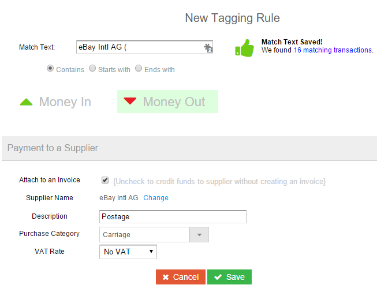
Task: Click the green thumbs-up icon
Action: point(244,48)
